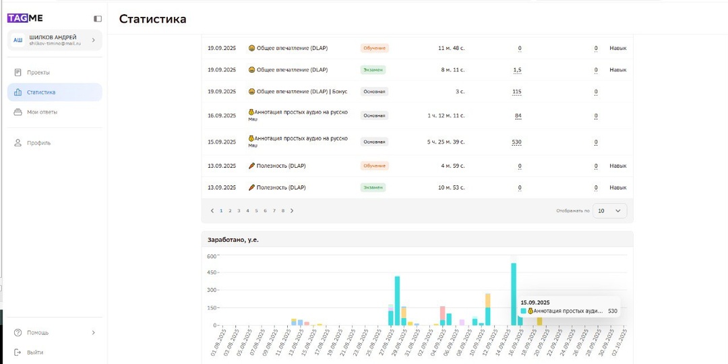The image size is (728, 364).
Task: Click the Обучение badge on the 19.09.2025 row
Action: 374,49
